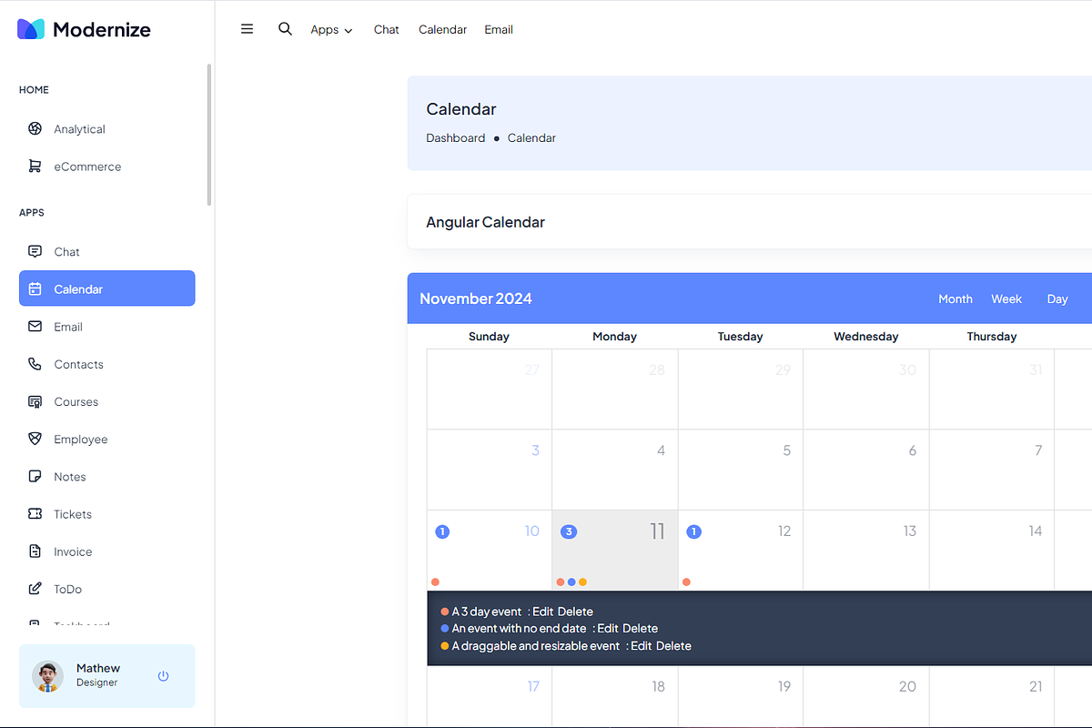
Task: Click the event count badge on day 12
Action: (x=693, y=531)
